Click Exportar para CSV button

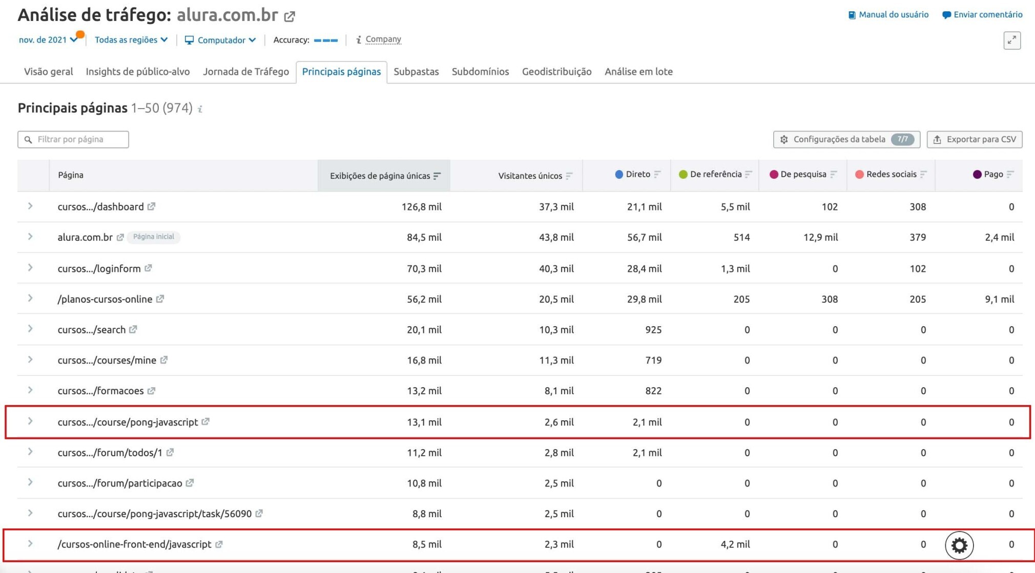[974, 139]
